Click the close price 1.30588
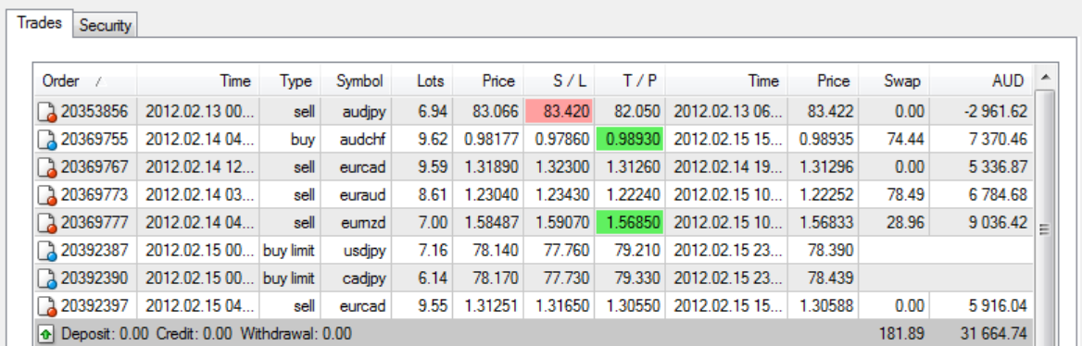The image size is (1082, 346). pos(827,306)
